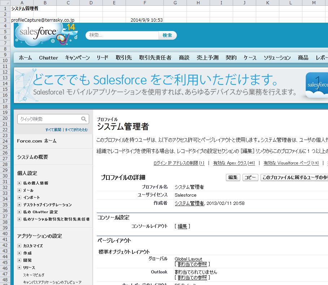Expand インポート tree item
Viewport: 328px width, 285px height.
19,197
